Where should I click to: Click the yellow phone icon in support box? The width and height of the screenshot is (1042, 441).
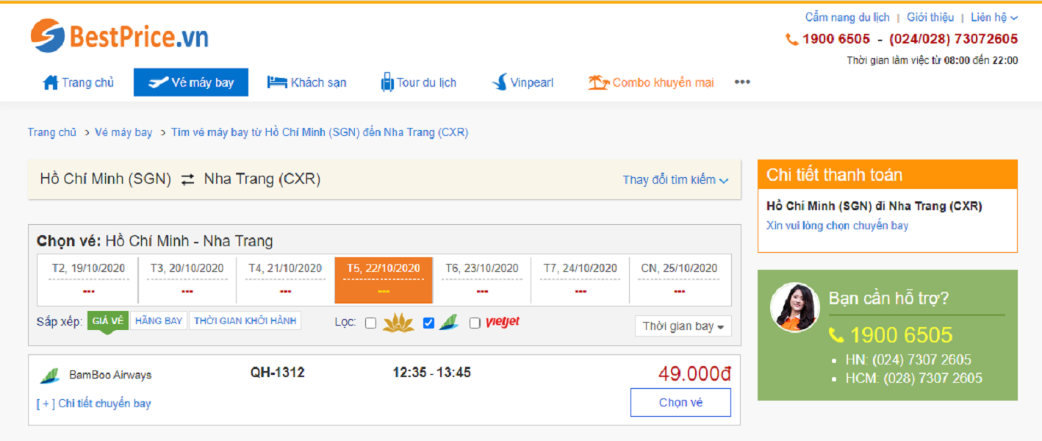pyautogui.click(x=836, y=336)
